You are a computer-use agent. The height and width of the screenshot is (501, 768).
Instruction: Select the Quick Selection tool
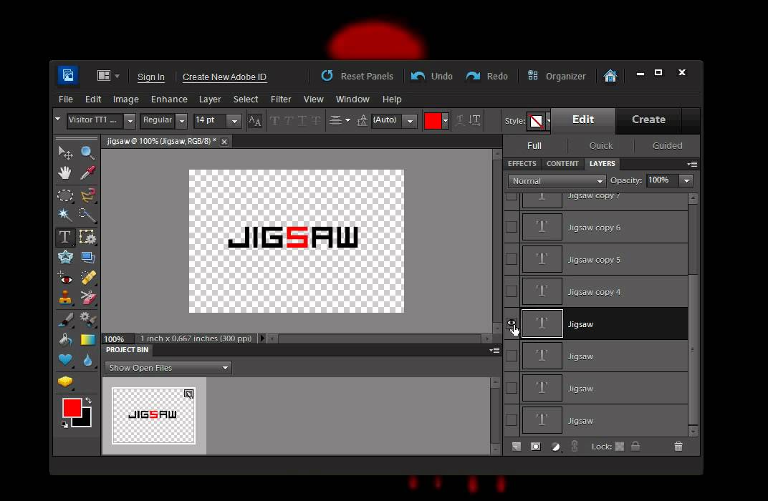pos(87,215)
